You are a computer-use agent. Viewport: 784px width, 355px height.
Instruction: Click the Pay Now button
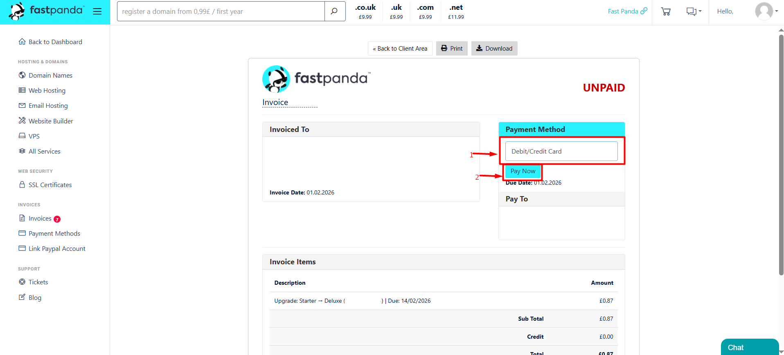point(523,171)
